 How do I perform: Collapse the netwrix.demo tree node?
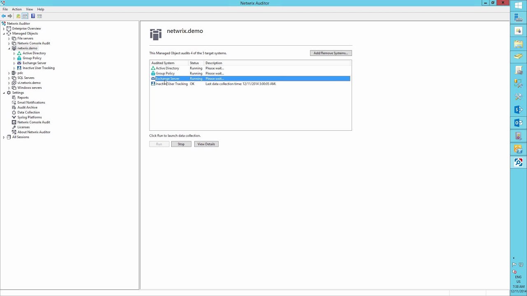9,48
